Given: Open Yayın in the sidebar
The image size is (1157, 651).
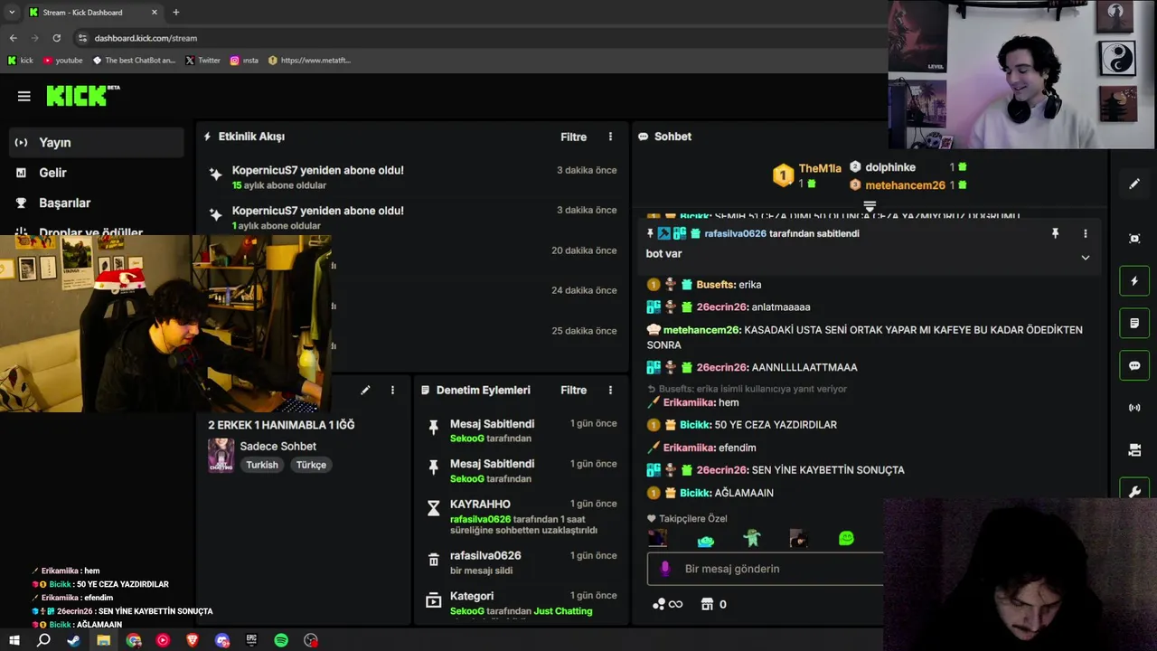Looking at the screenshot, I should pos(97,142).
